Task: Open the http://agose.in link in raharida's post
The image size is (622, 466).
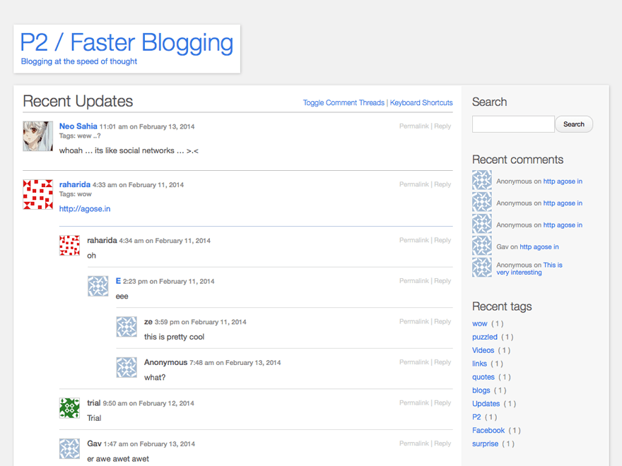Action: click(x=84, y=208)
